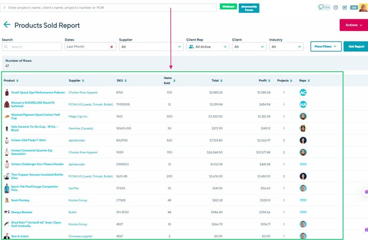The image size is (368, 240).
Task: Expand the Supplier dropdown
Action: click(150, 47)
